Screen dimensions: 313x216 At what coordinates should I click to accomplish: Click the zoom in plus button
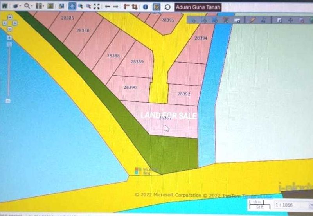(x=9, y=38)
